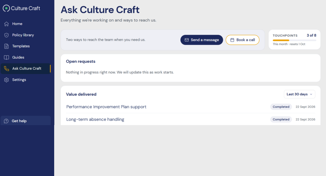Click the Ask Culture Craft phone icon
The height and width of the screenshot is (176, 326).
coord(6,69)
